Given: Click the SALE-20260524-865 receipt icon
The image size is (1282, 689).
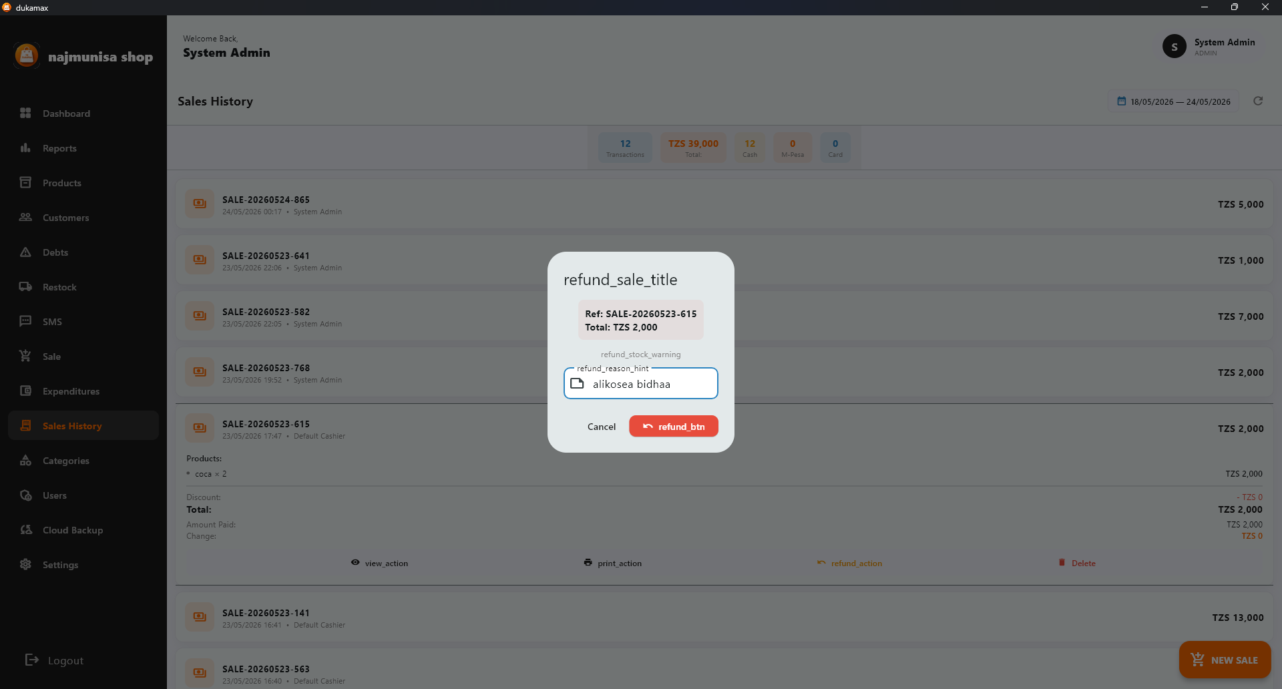Looking at the screenshot, I should tap(200, 204).
